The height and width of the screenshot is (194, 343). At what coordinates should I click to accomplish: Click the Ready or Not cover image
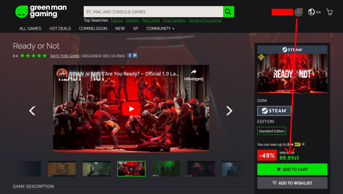[292, 73]
